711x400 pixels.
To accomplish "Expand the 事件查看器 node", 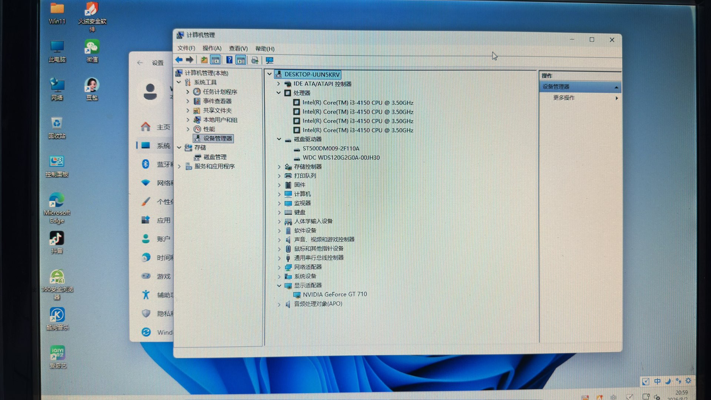I will click(x=188, y=101).
